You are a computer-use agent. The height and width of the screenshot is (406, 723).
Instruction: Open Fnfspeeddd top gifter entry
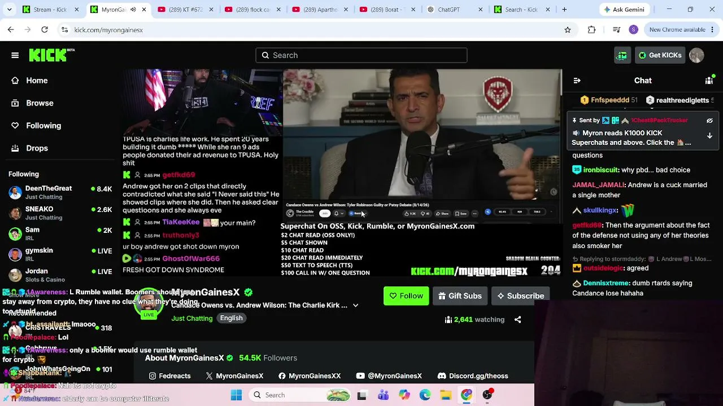(609, 100)
